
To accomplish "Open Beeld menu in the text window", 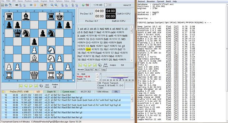I will coord(169,1).
